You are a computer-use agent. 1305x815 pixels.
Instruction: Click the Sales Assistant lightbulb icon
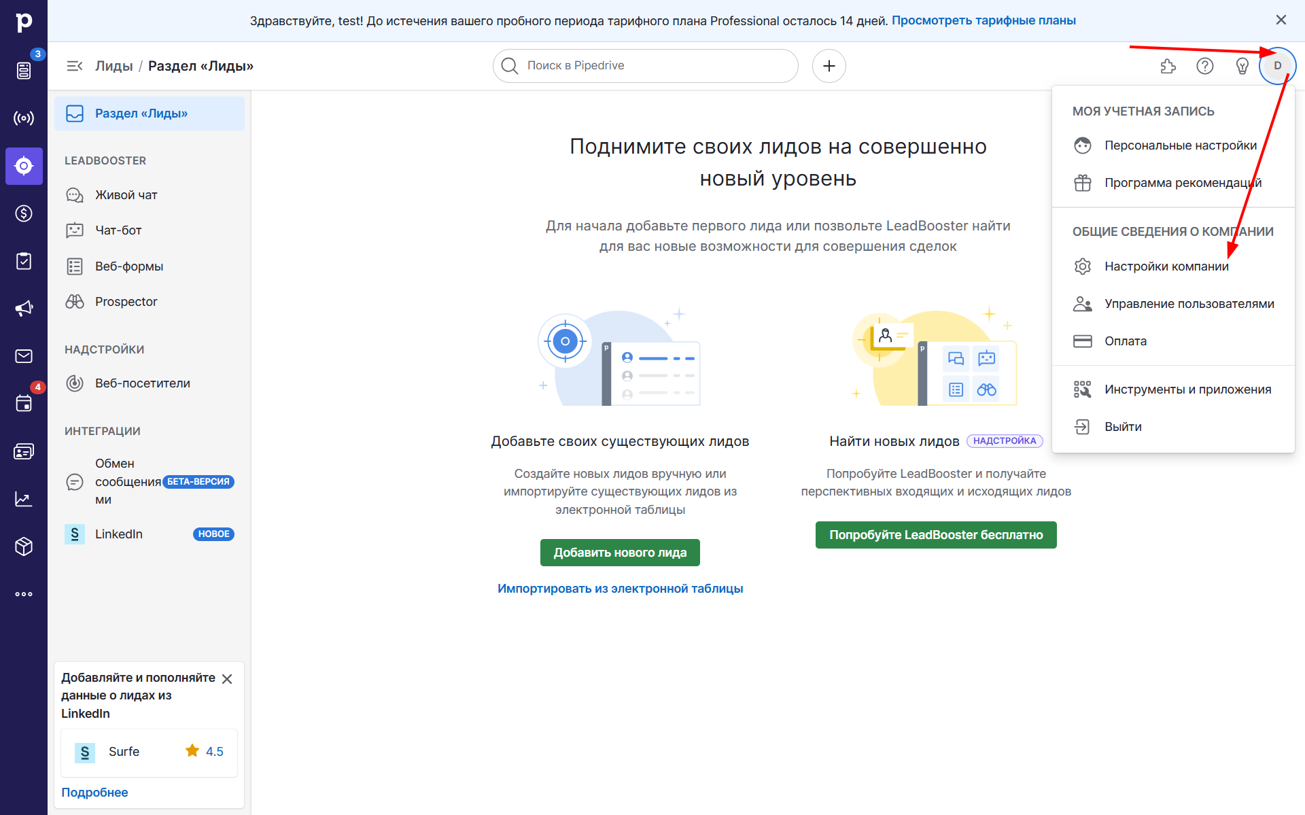[1242, 66]
